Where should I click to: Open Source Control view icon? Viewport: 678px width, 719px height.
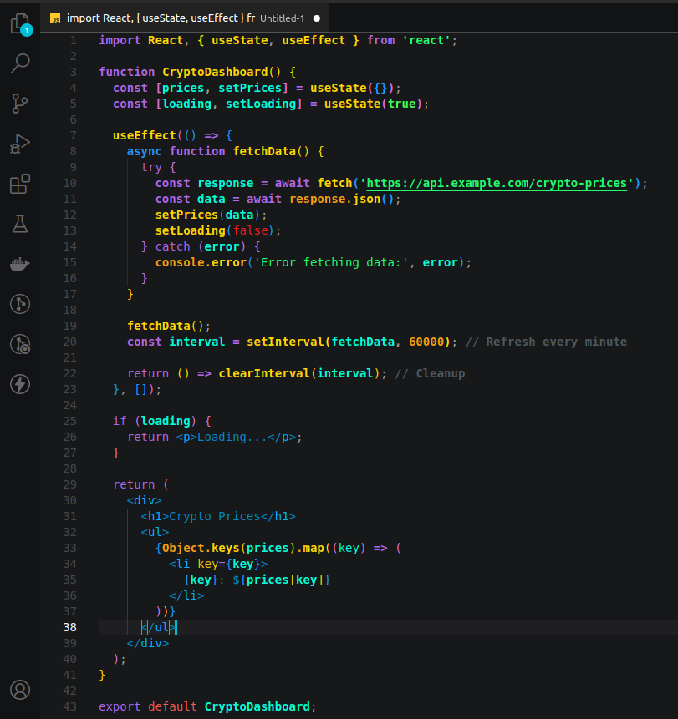click(20, 104)
